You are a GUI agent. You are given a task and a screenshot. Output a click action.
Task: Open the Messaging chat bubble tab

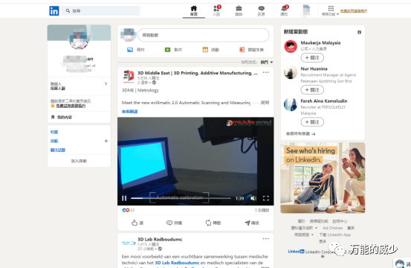262,11
